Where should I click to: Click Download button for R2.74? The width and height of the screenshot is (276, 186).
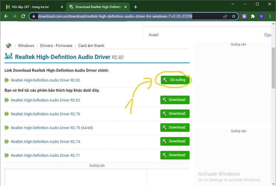pyautogui.click(x=175, y=141)
